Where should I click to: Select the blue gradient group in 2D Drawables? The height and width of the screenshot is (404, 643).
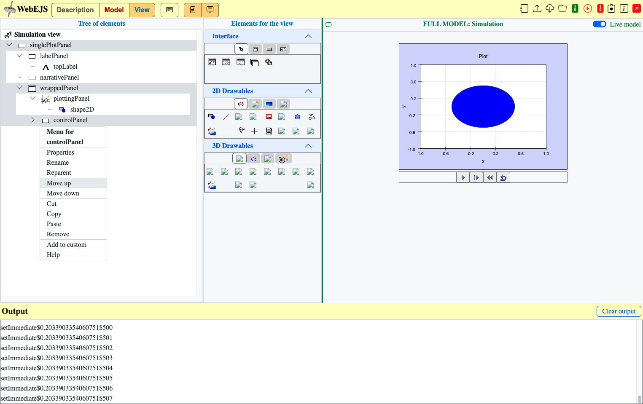click(x=269, y=104)
